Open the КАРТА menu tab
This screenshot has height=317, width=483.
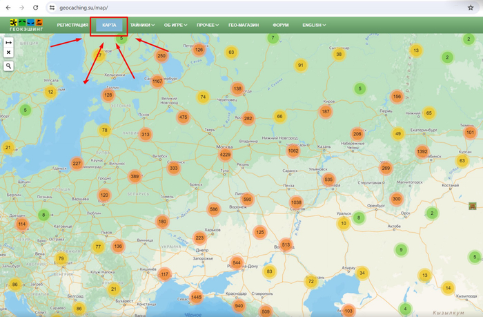[109, 25]
